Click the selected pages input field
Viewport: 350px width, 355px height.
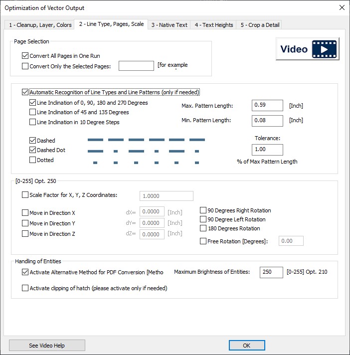136,66
